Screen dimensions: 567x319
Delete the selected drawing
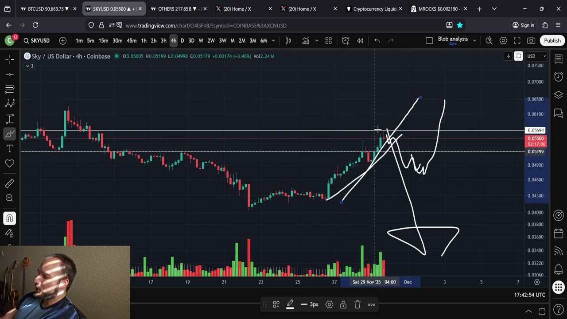[x=357, y=304]
